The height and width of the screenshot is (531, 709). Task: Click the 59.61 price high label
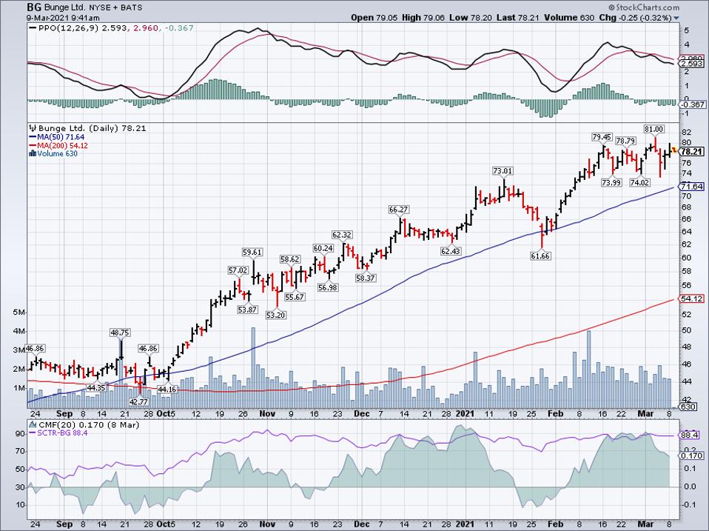coord(252,253)
